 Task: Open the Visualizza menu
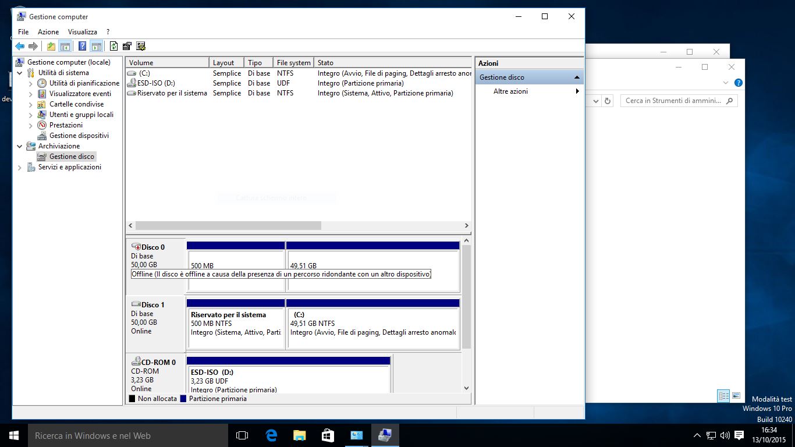[82, 32]
